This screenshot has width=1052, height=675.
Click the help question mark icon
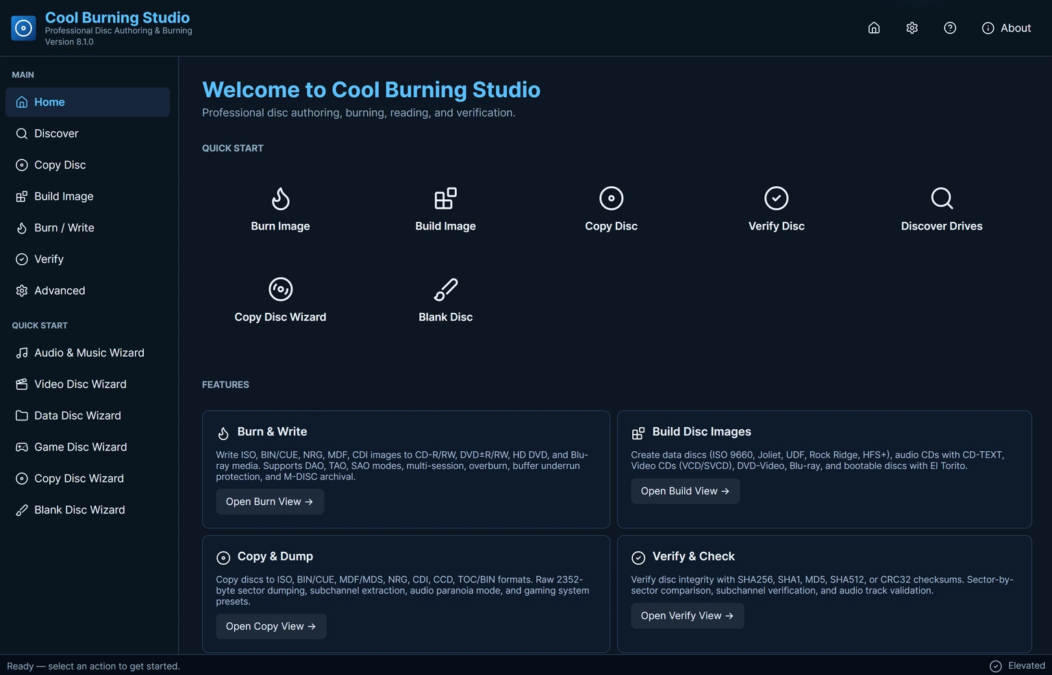(x=950, y=28)
